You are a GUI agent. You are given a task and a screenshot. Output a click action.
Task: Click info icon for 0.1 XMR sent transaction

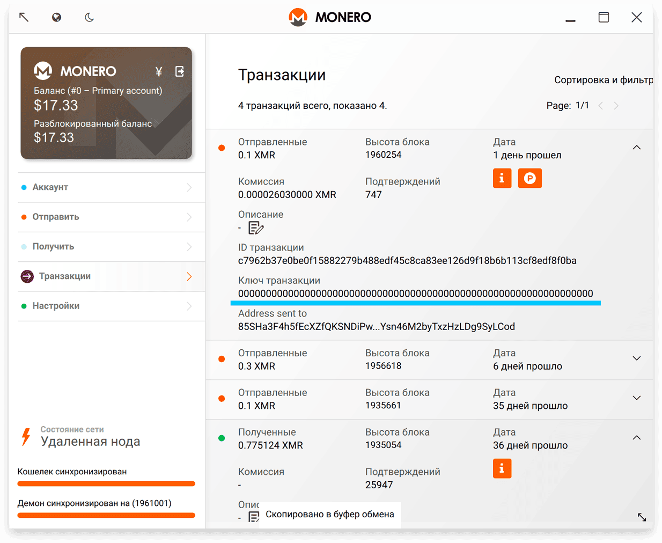(x=502, y=178)
